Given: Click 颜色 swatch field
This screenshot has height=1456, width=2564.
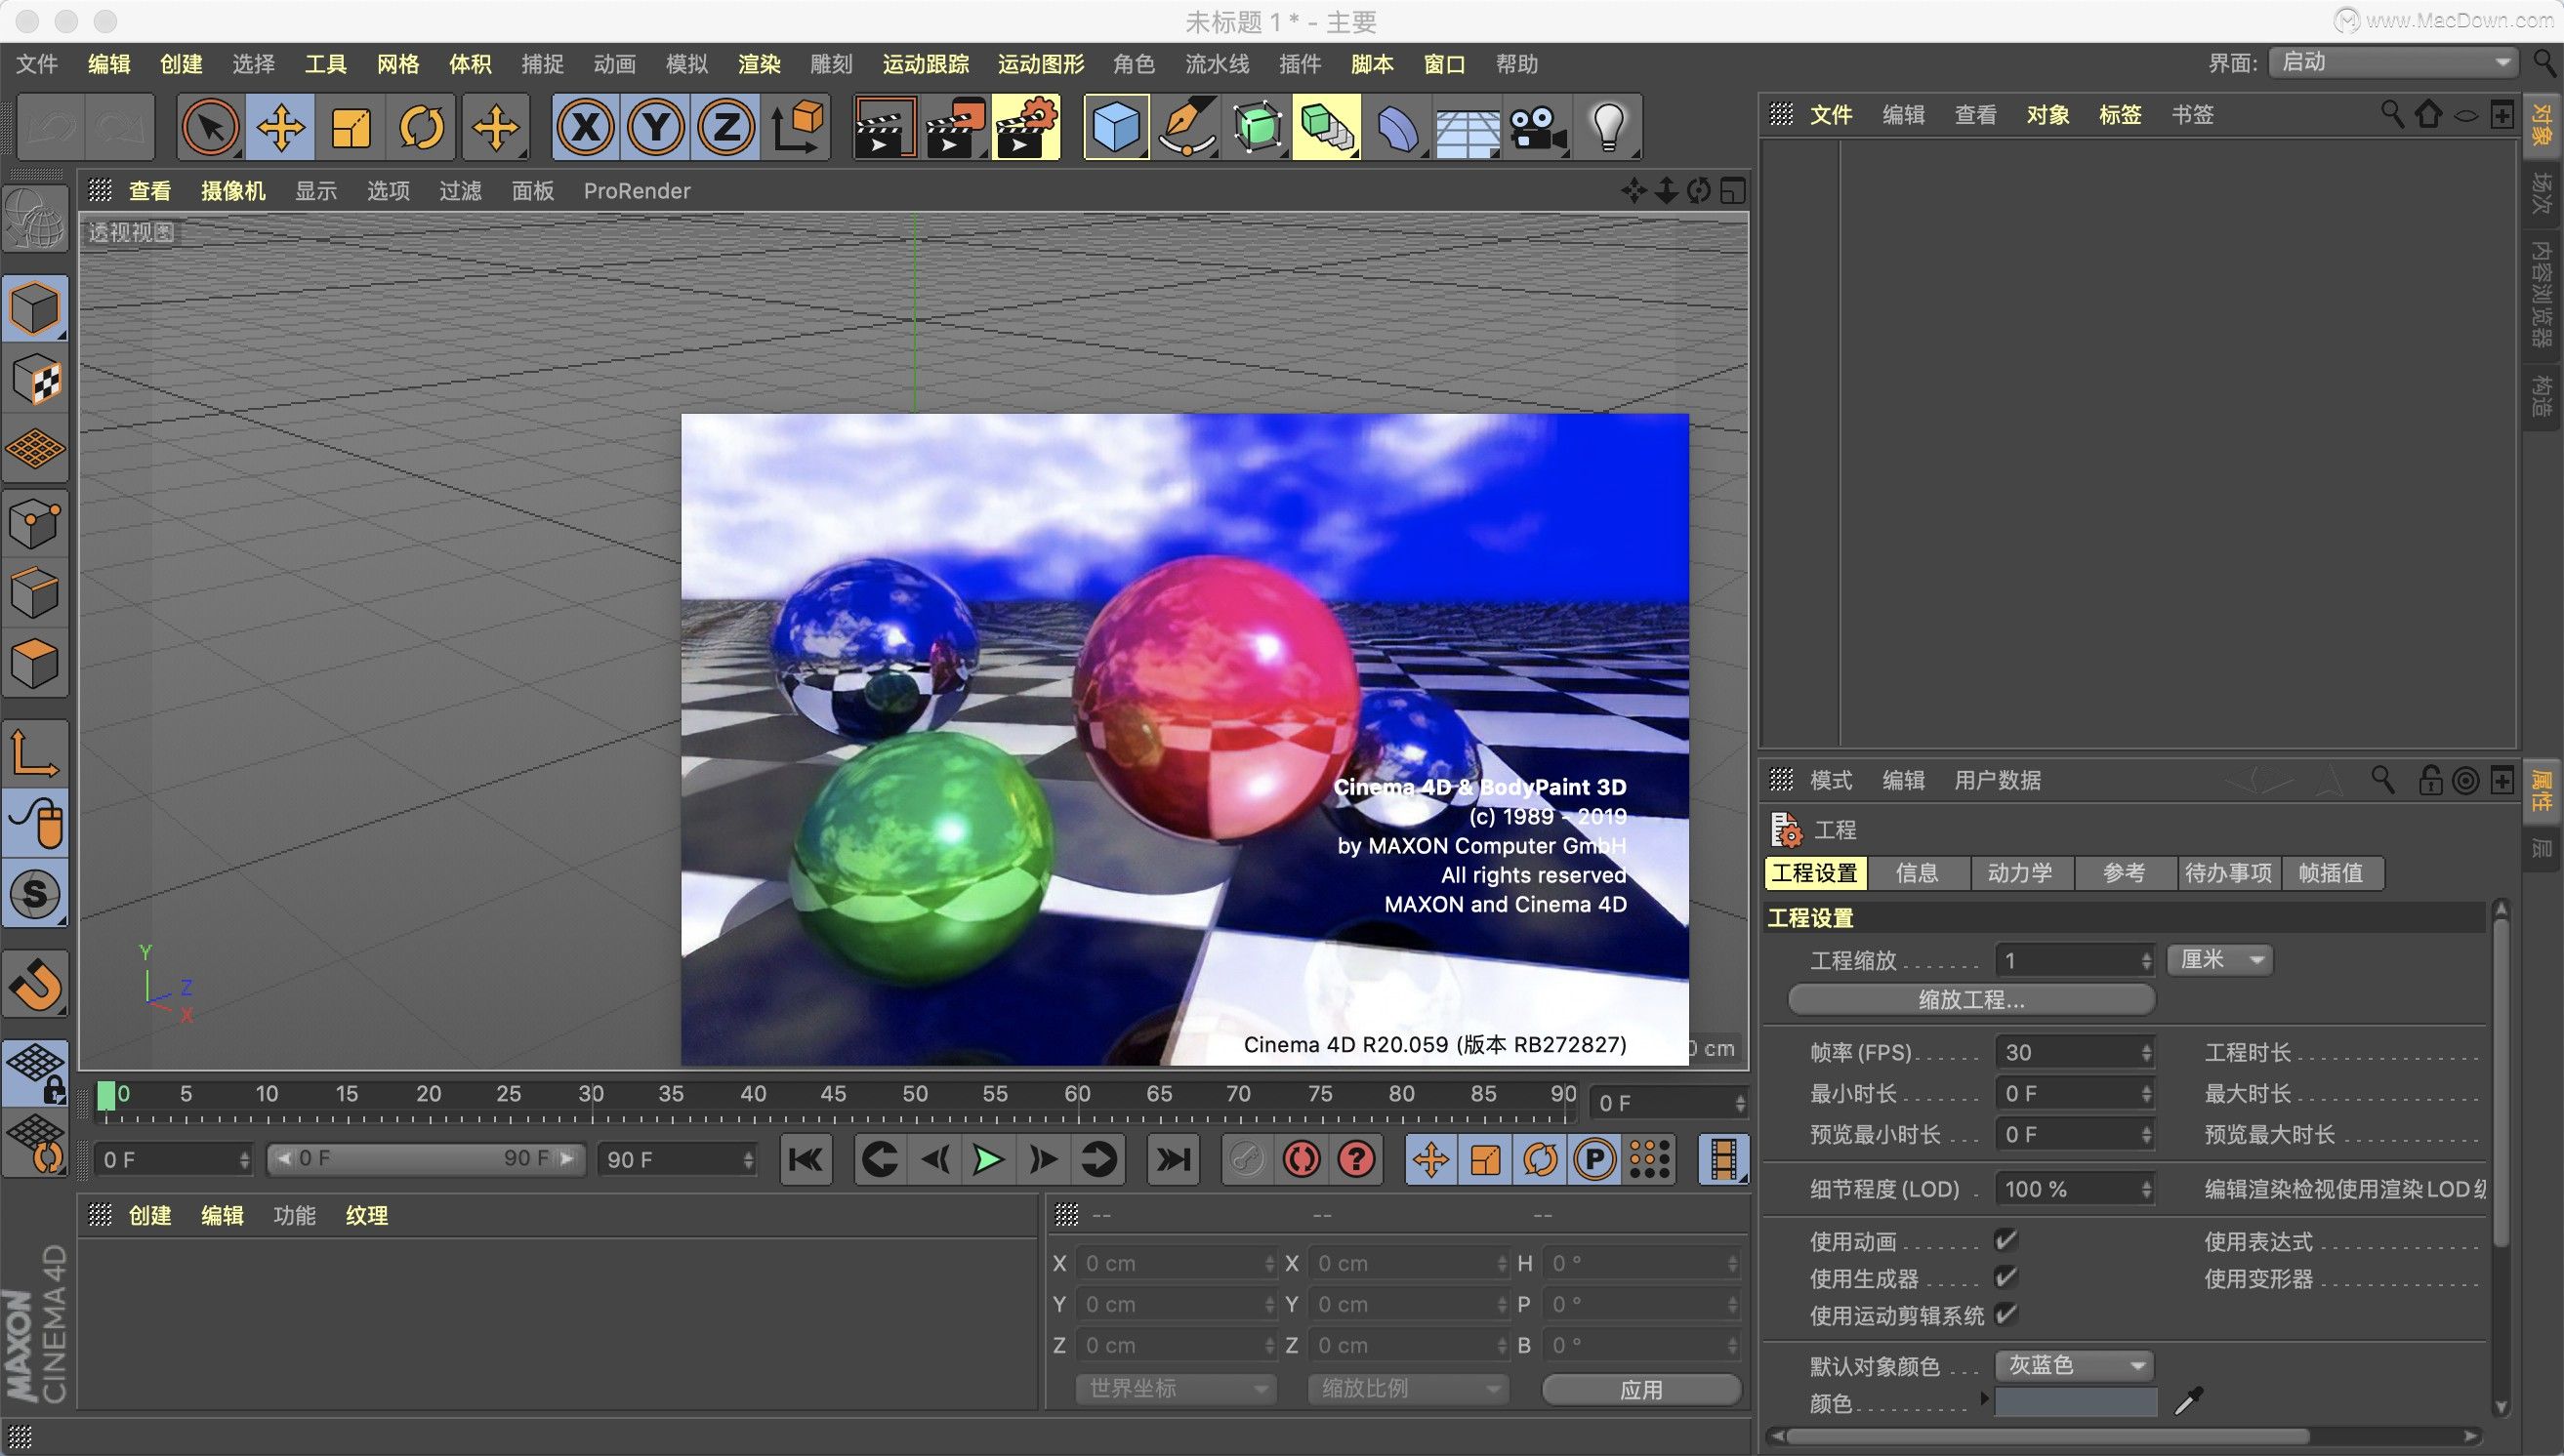Looking at the screenshot, I should [2075, 1402].
